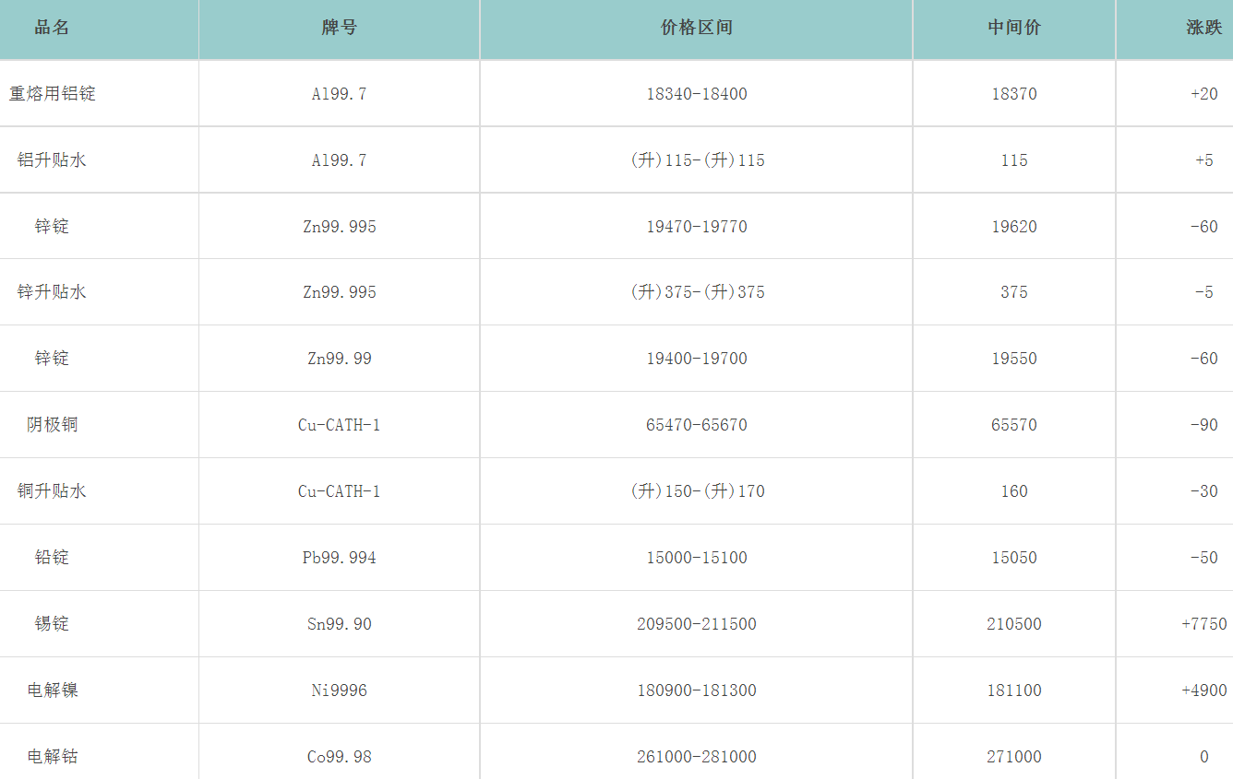Click the 价格区间 column header
The height and width of the screenshot is (779, 1233).
tap(696, 28)
